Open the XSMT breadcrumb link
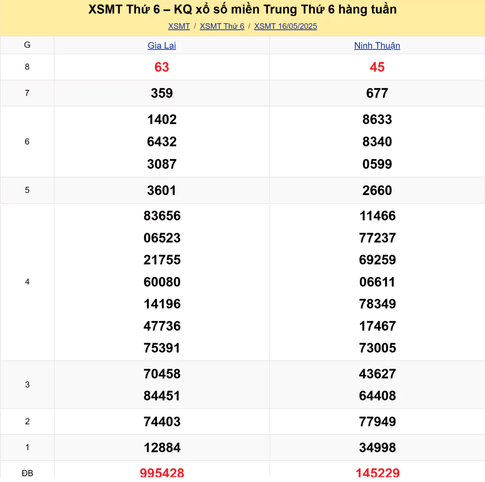This screenshot has height=482, width=485. tap(179, 26)
